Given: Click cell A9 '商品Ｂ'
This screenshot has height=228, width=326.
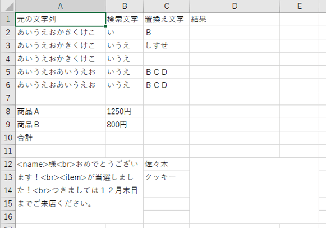Looking at the screenshot, I should click(60, 125).
